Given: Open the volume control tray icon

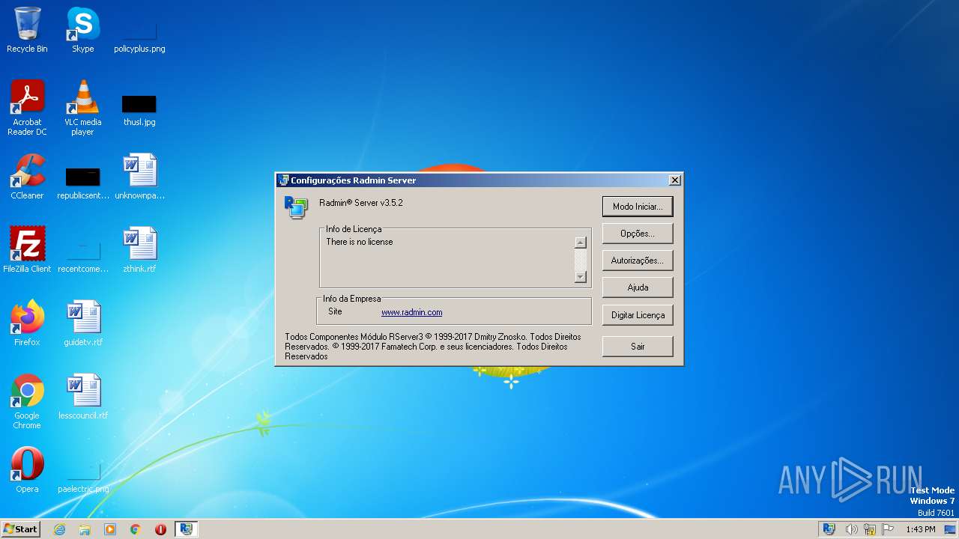Looking at the screenshot, I should 851,529.
